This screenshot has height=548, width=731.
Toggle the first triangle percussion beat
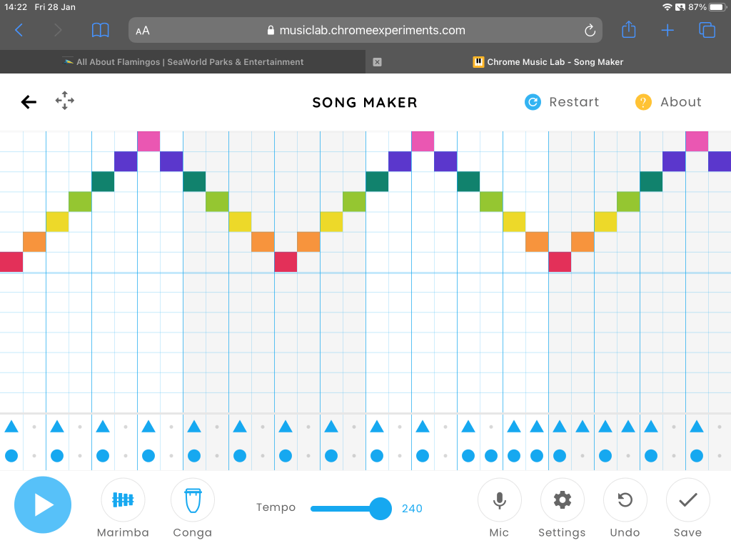(11, 427)
